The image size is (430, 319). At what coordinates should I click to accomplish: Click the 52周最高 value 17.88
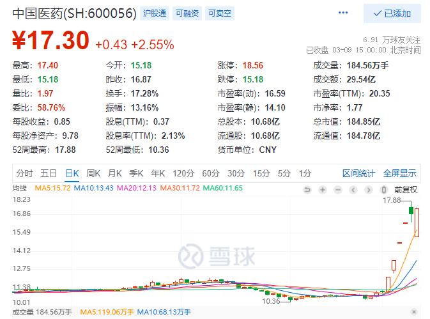click(65, 150)
